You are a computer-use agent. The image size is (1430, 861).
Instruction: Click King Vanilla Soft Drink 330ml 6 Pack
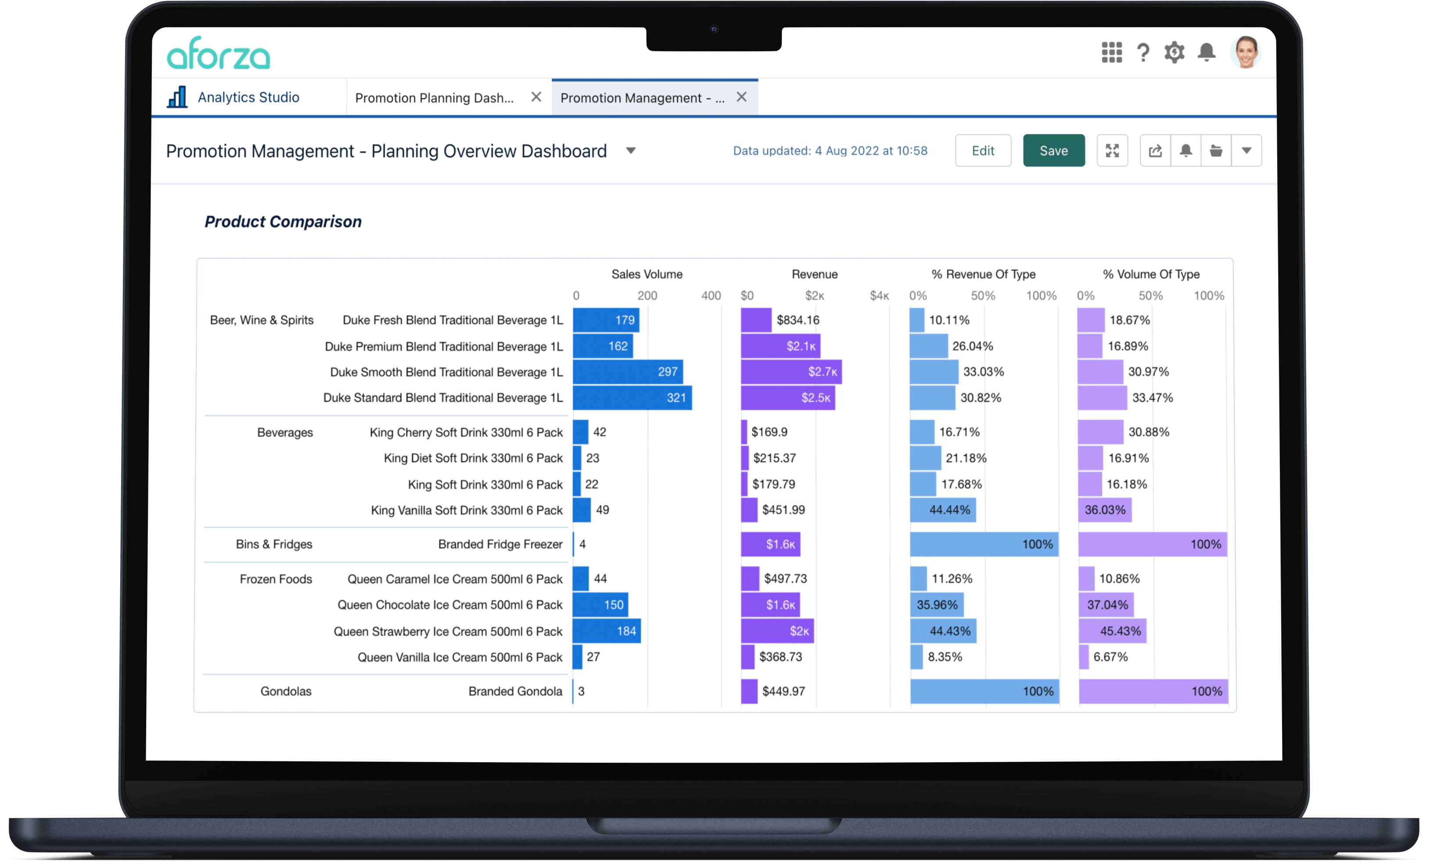[x=467, y=510]
